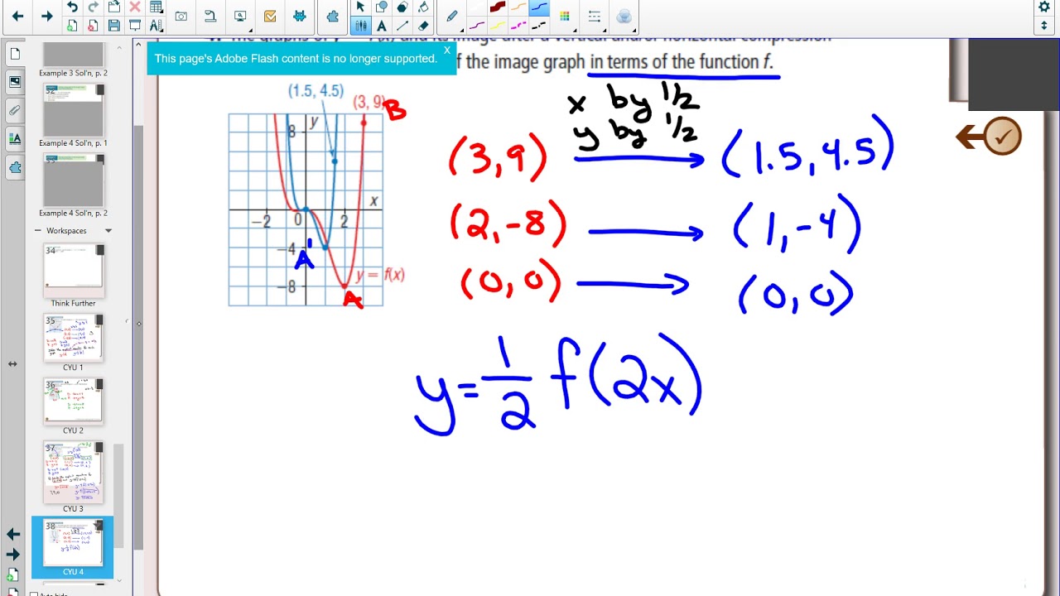Select the CYU 3 page thumbnail
The width and height of the screenshot is (1060, 596).
pyautogui.click(x=74, y=472)
